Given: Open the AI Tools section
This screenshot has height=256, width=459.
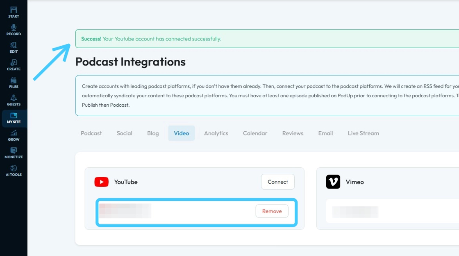Looking at the screenshot, I should point(14,170).
